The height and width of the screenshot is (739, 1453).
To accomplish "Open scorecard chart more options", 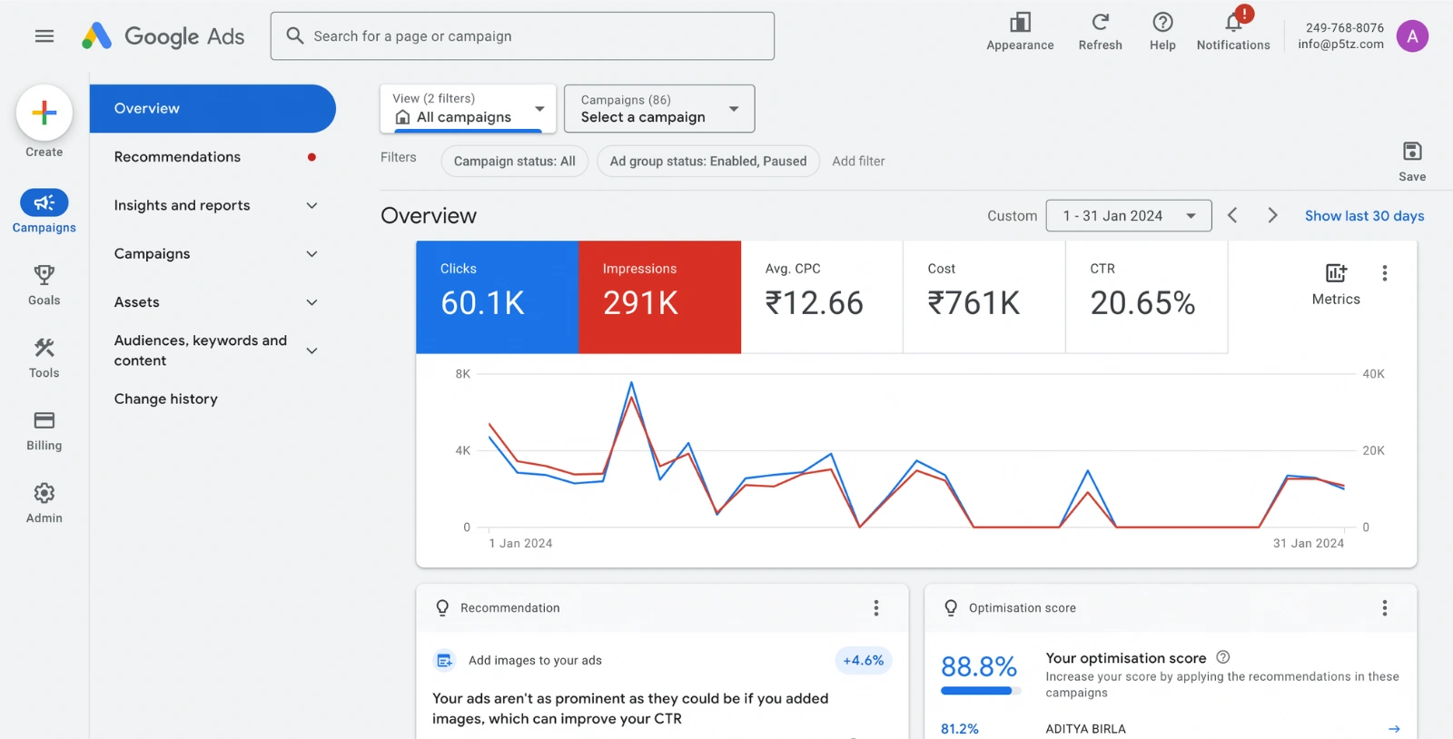I will [1384, 273].
